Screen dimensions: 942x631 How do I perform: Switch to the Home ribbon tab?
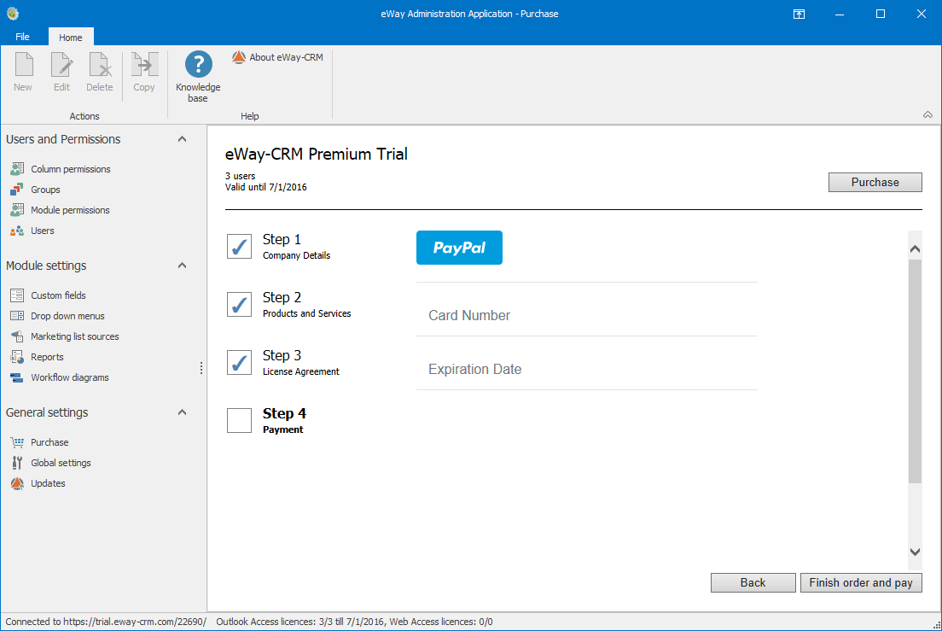70,38
